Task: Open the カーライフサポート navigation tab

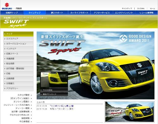Action: click(79, 13)
